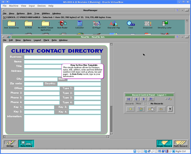Click the Business input field
This screenshot has height=154, width=191.
[62, 57]
